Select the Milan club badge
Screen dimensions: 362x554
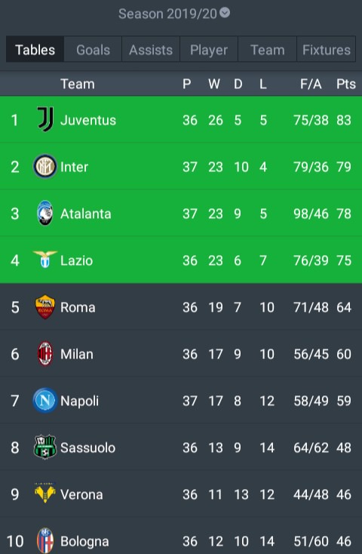coord(44,354)
